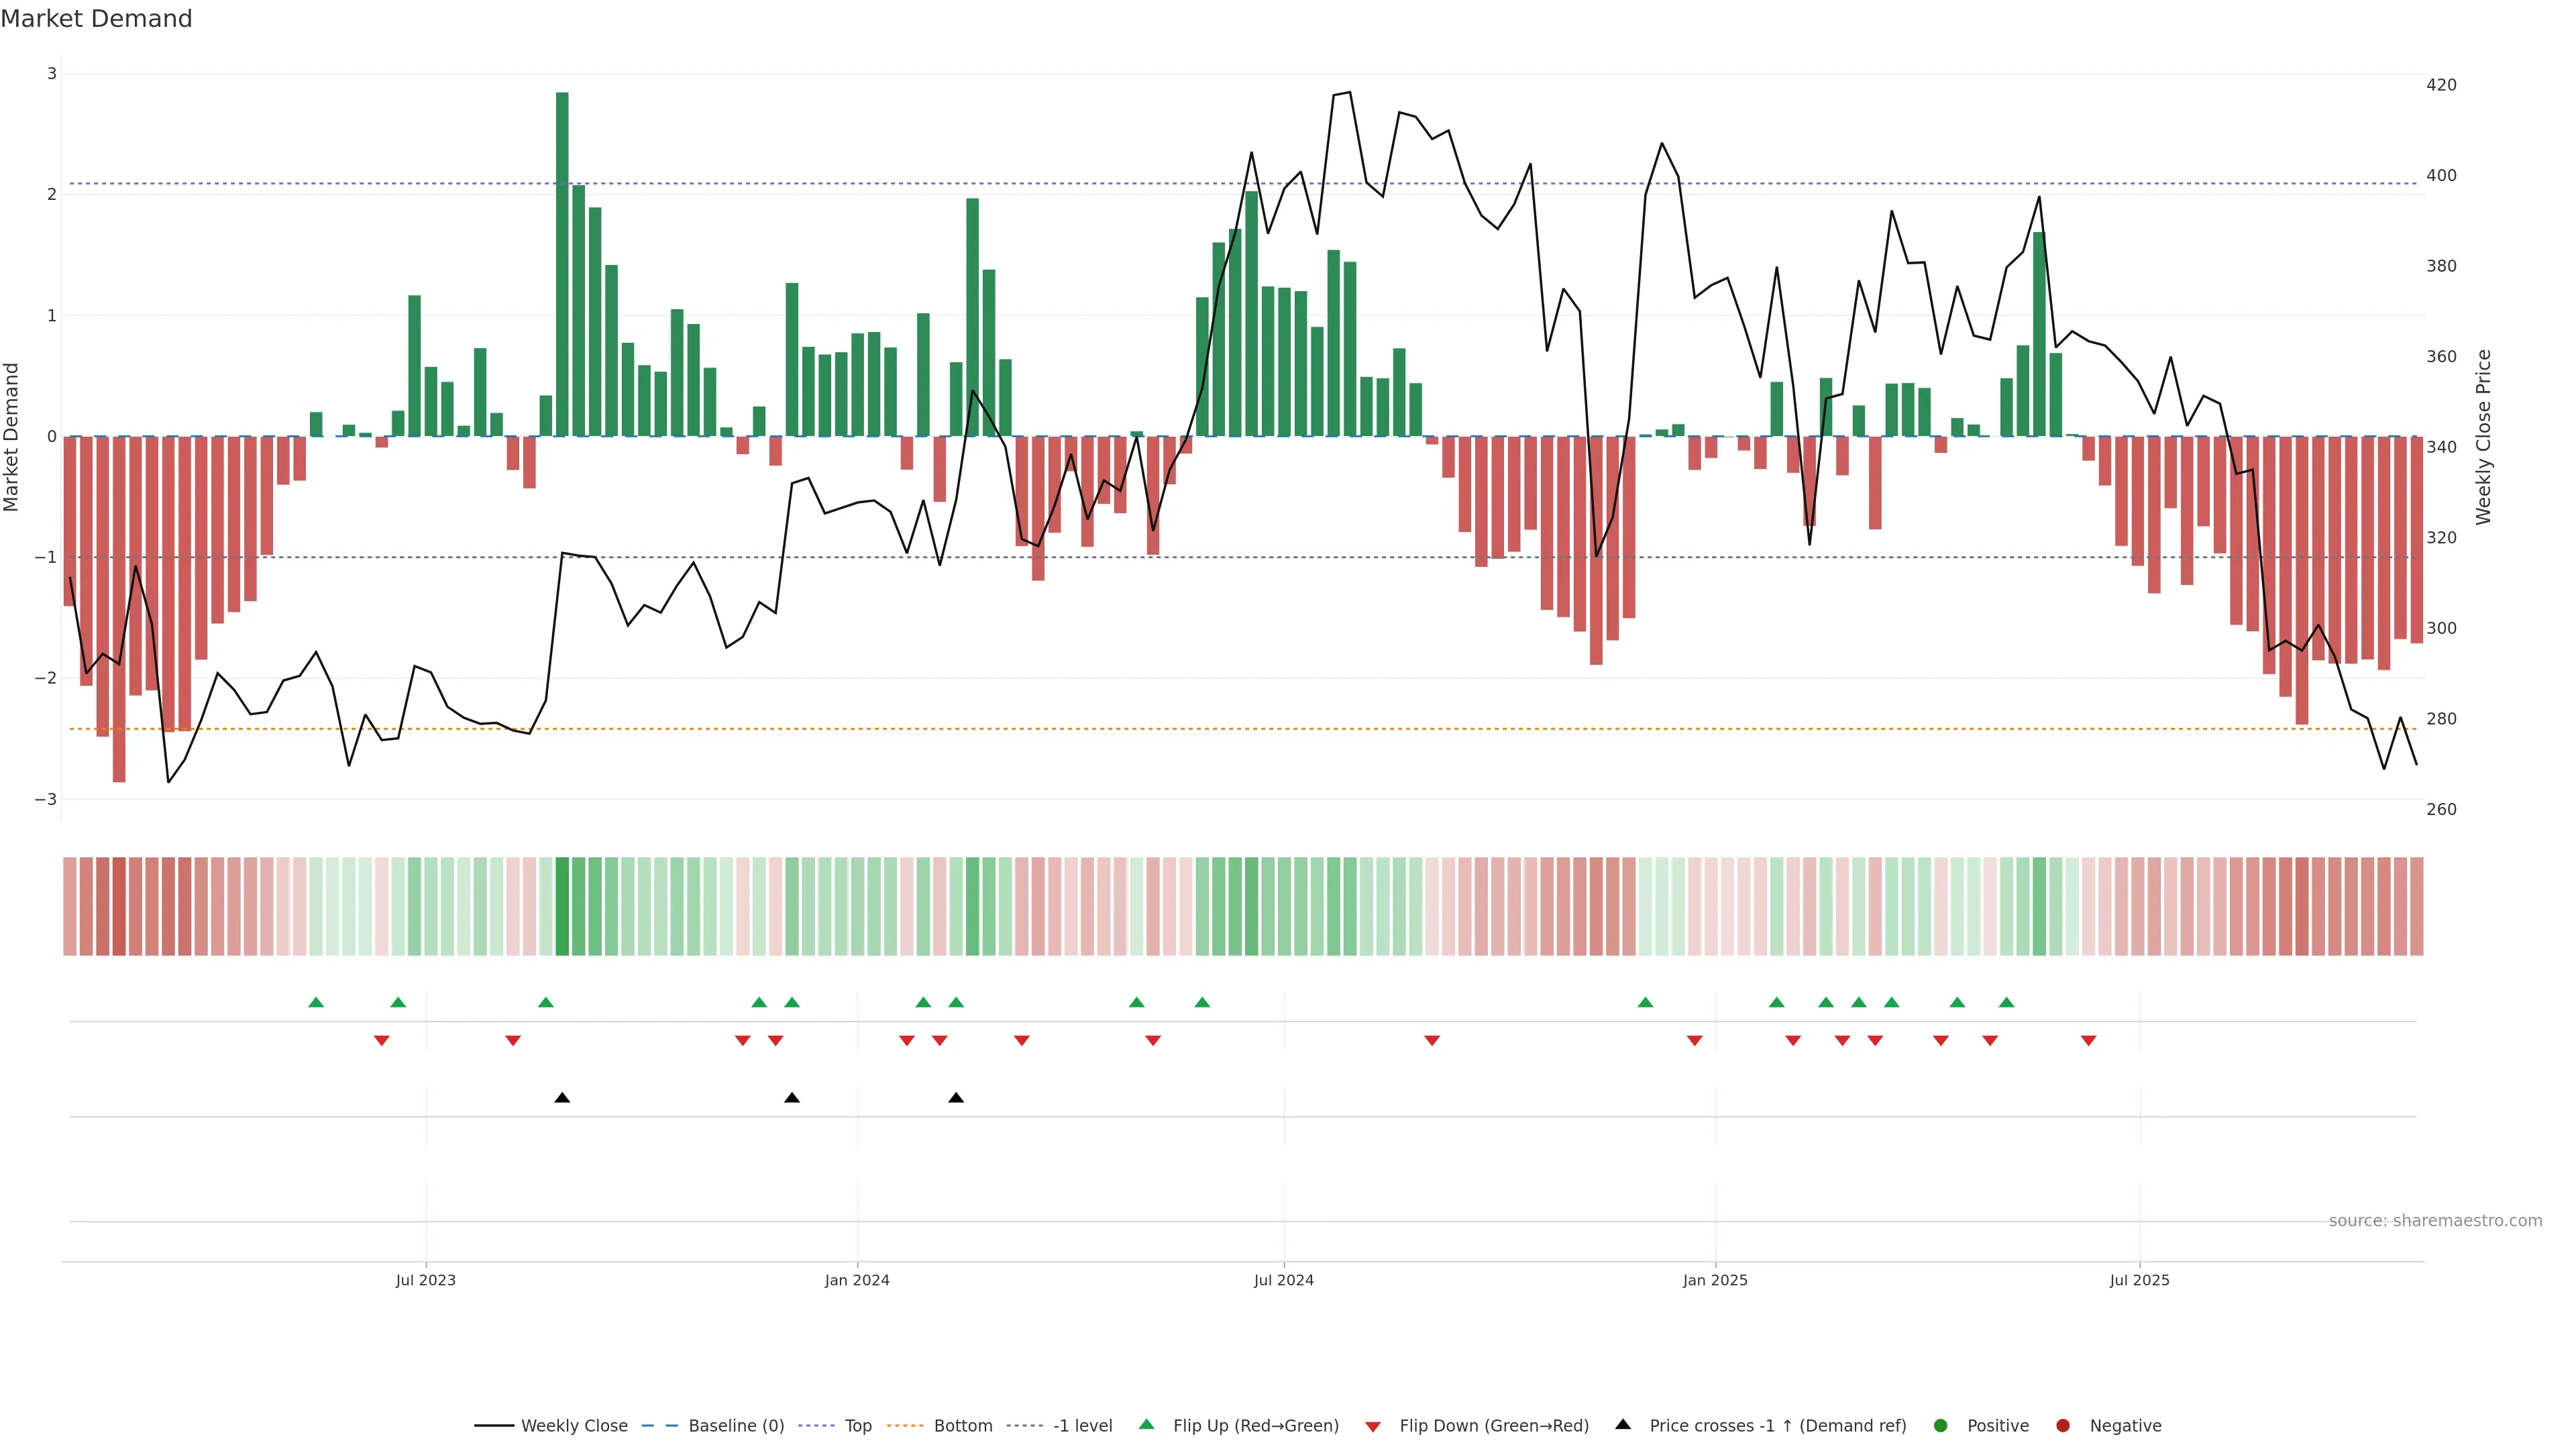Click the darkest green heatmap strip cell

[x=562, y=906]
